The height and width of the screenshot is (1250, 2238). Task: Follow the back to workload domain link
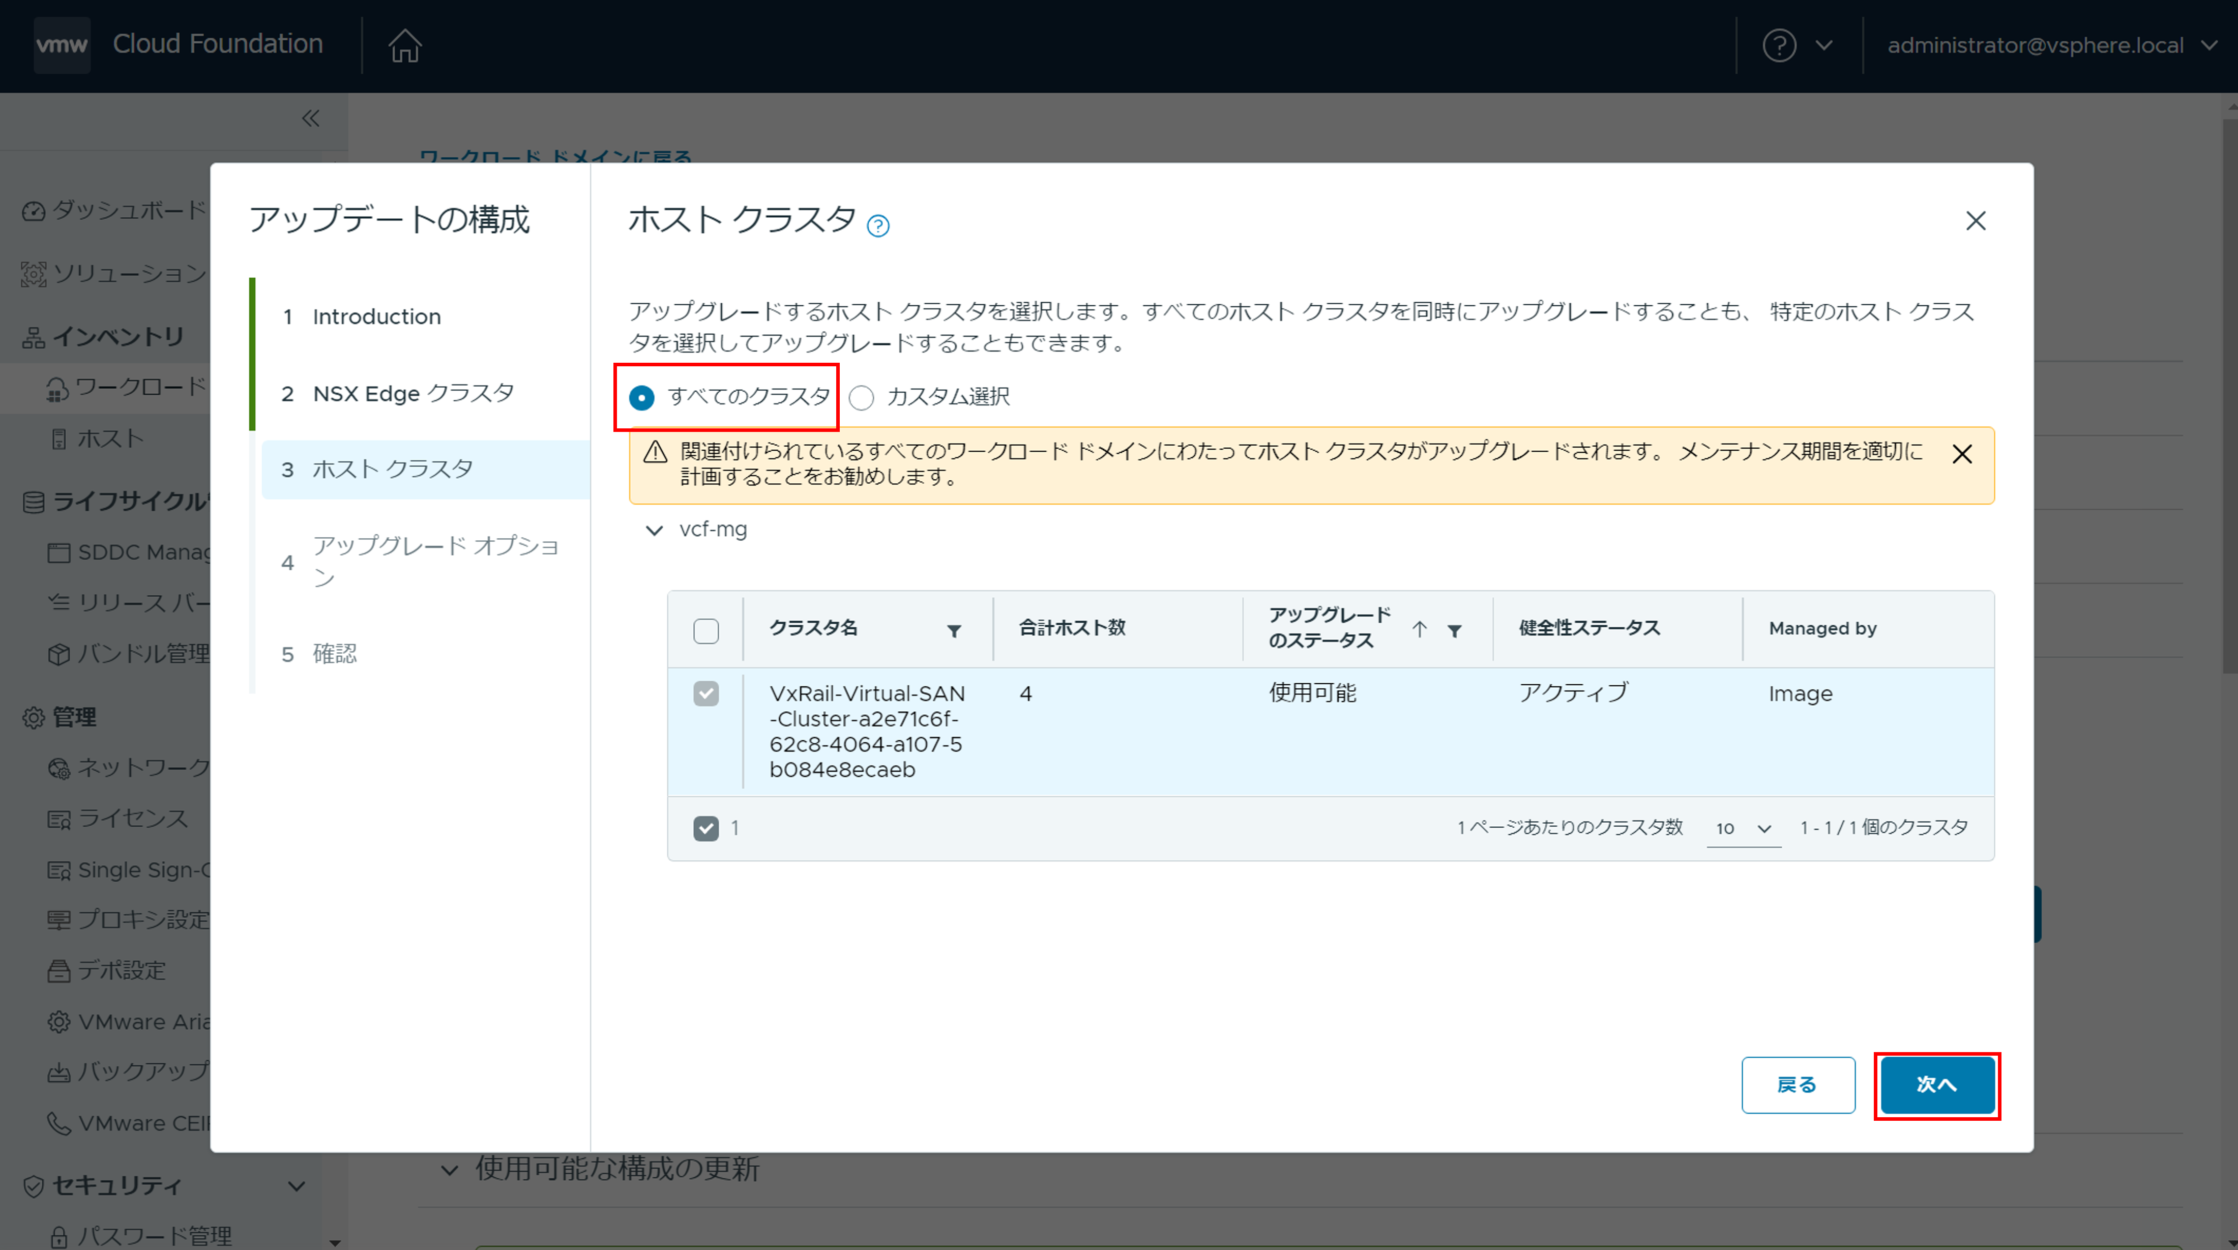click(556, 157)
